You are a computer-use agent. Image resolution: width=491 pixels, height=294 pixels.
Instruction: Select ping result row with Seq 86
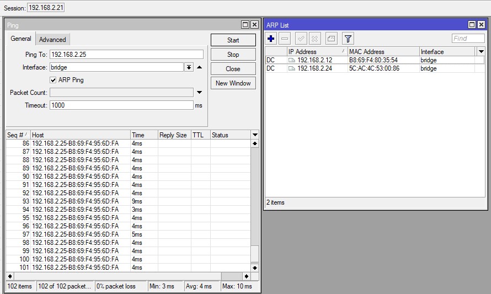point(129,143)
